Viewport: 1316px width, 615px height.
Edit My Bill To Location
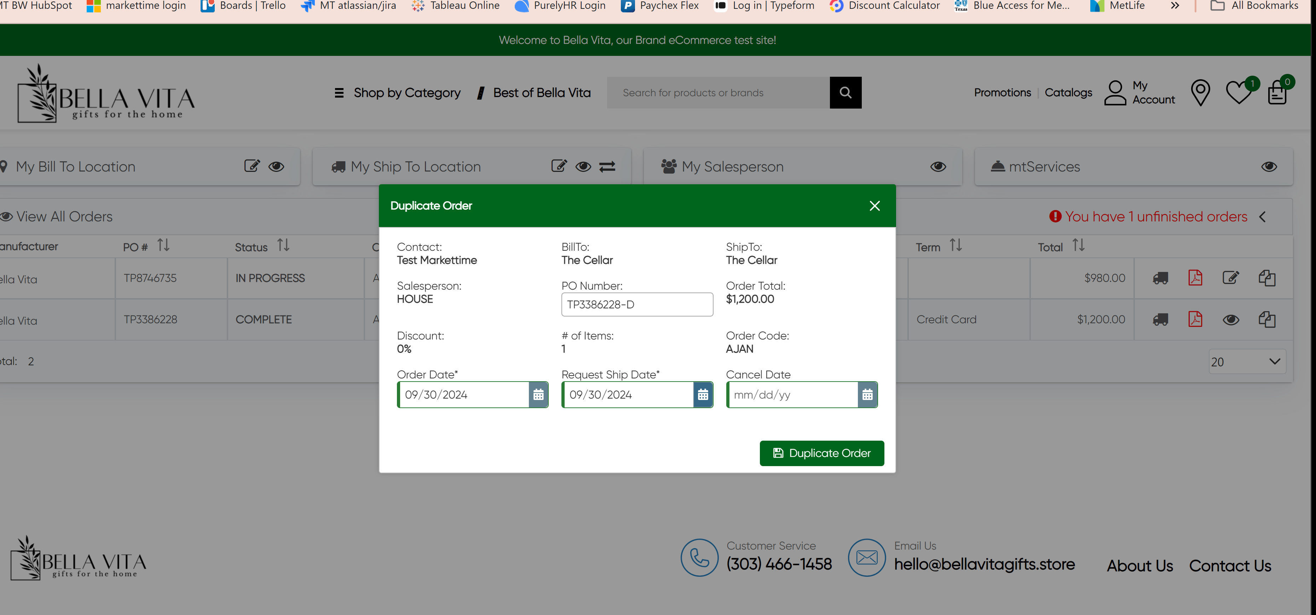pos(252,166)
